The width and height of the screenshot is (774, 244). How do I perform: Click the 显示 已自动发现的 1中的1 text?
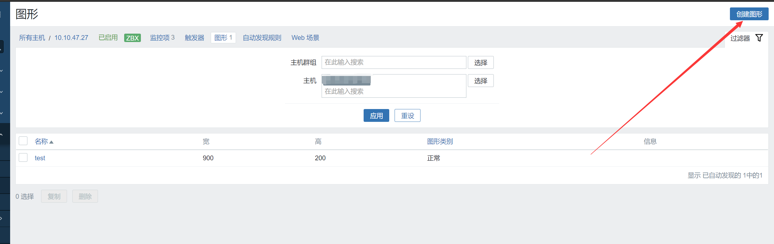[725, 175]
